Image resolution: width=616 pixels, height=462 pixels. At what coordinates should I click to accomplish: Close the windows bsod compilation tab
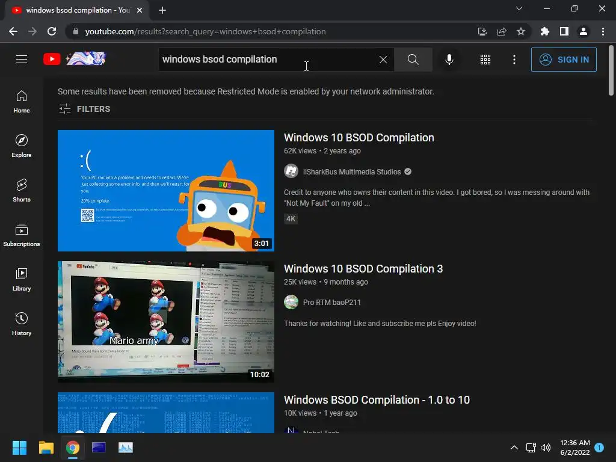[140, 10]
